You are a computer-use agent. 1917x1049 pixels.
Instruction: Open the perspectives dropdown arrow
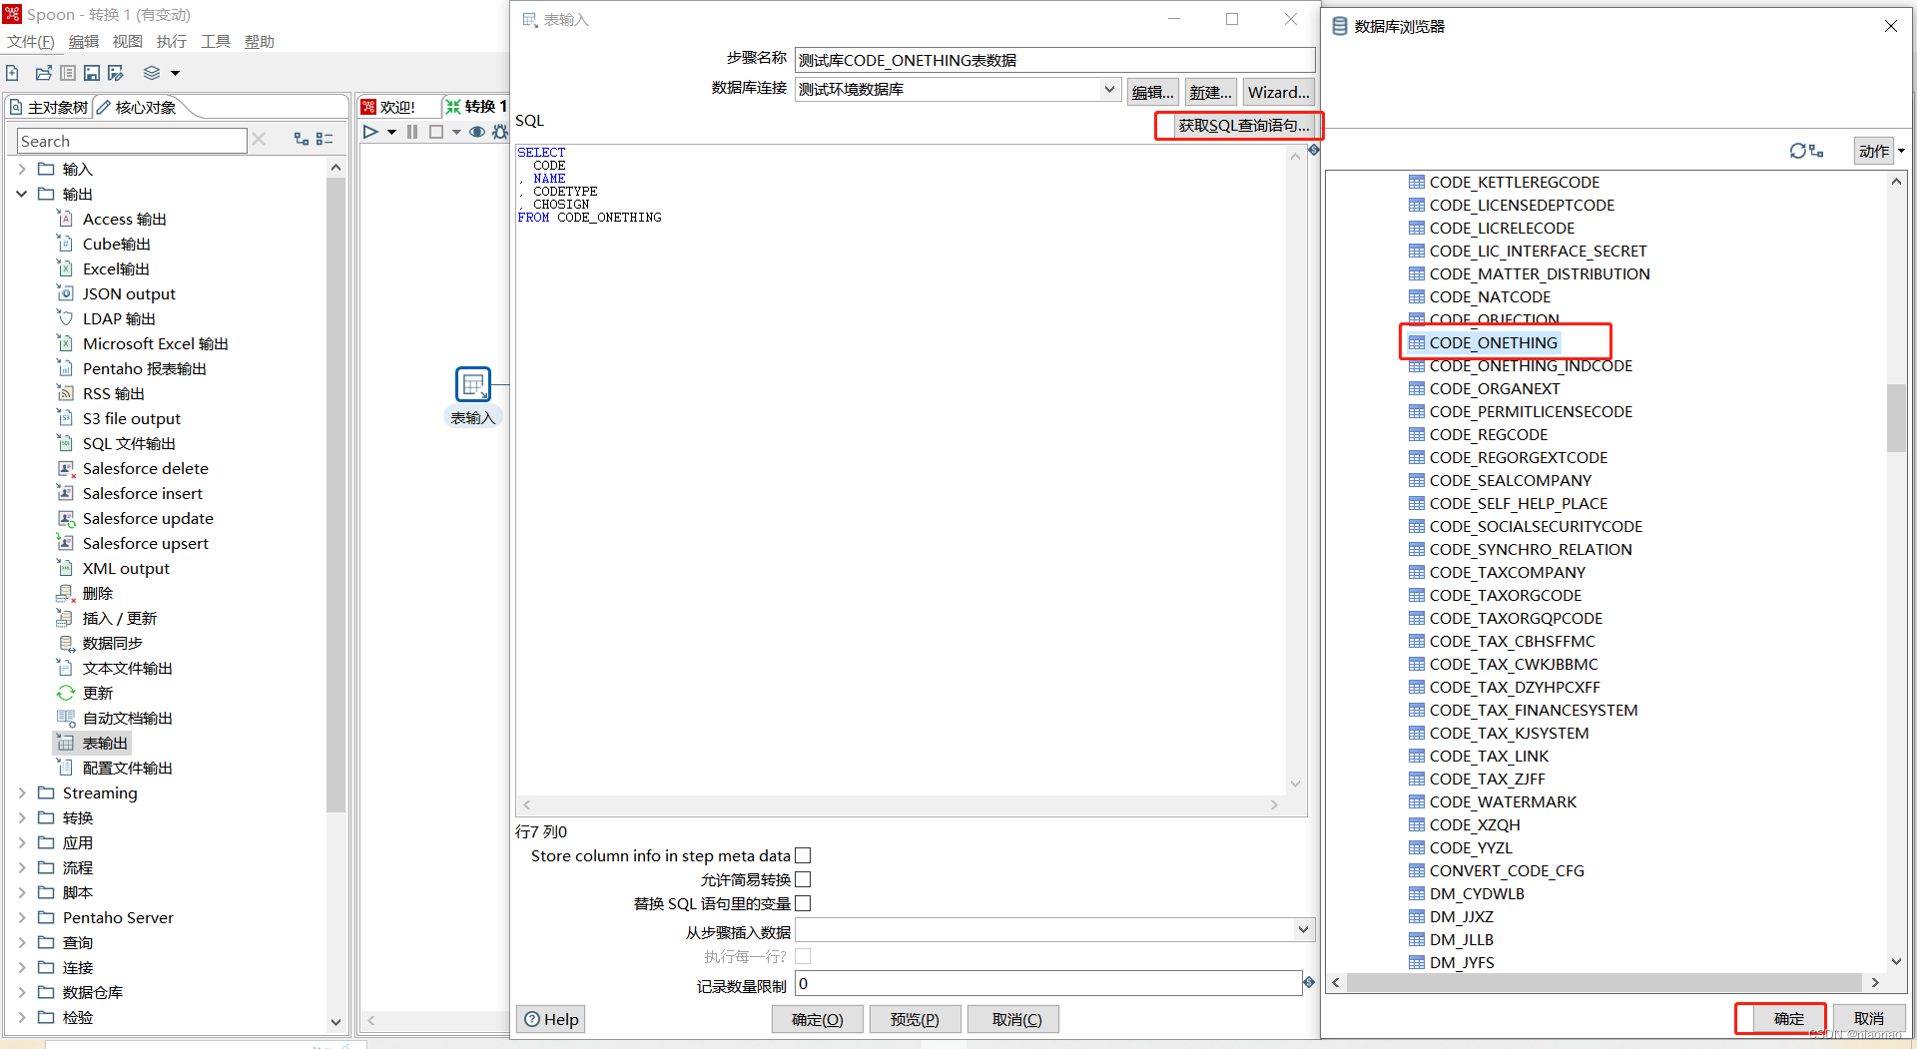pos(175,73)
